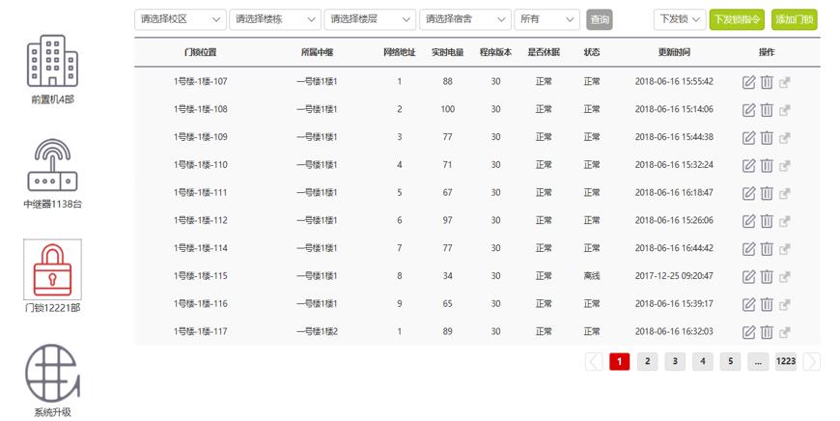Delete the offline lock 1号楼-1楼-115
The width and height of the screenshot is (840, 421).
click(x=767, y=277)
